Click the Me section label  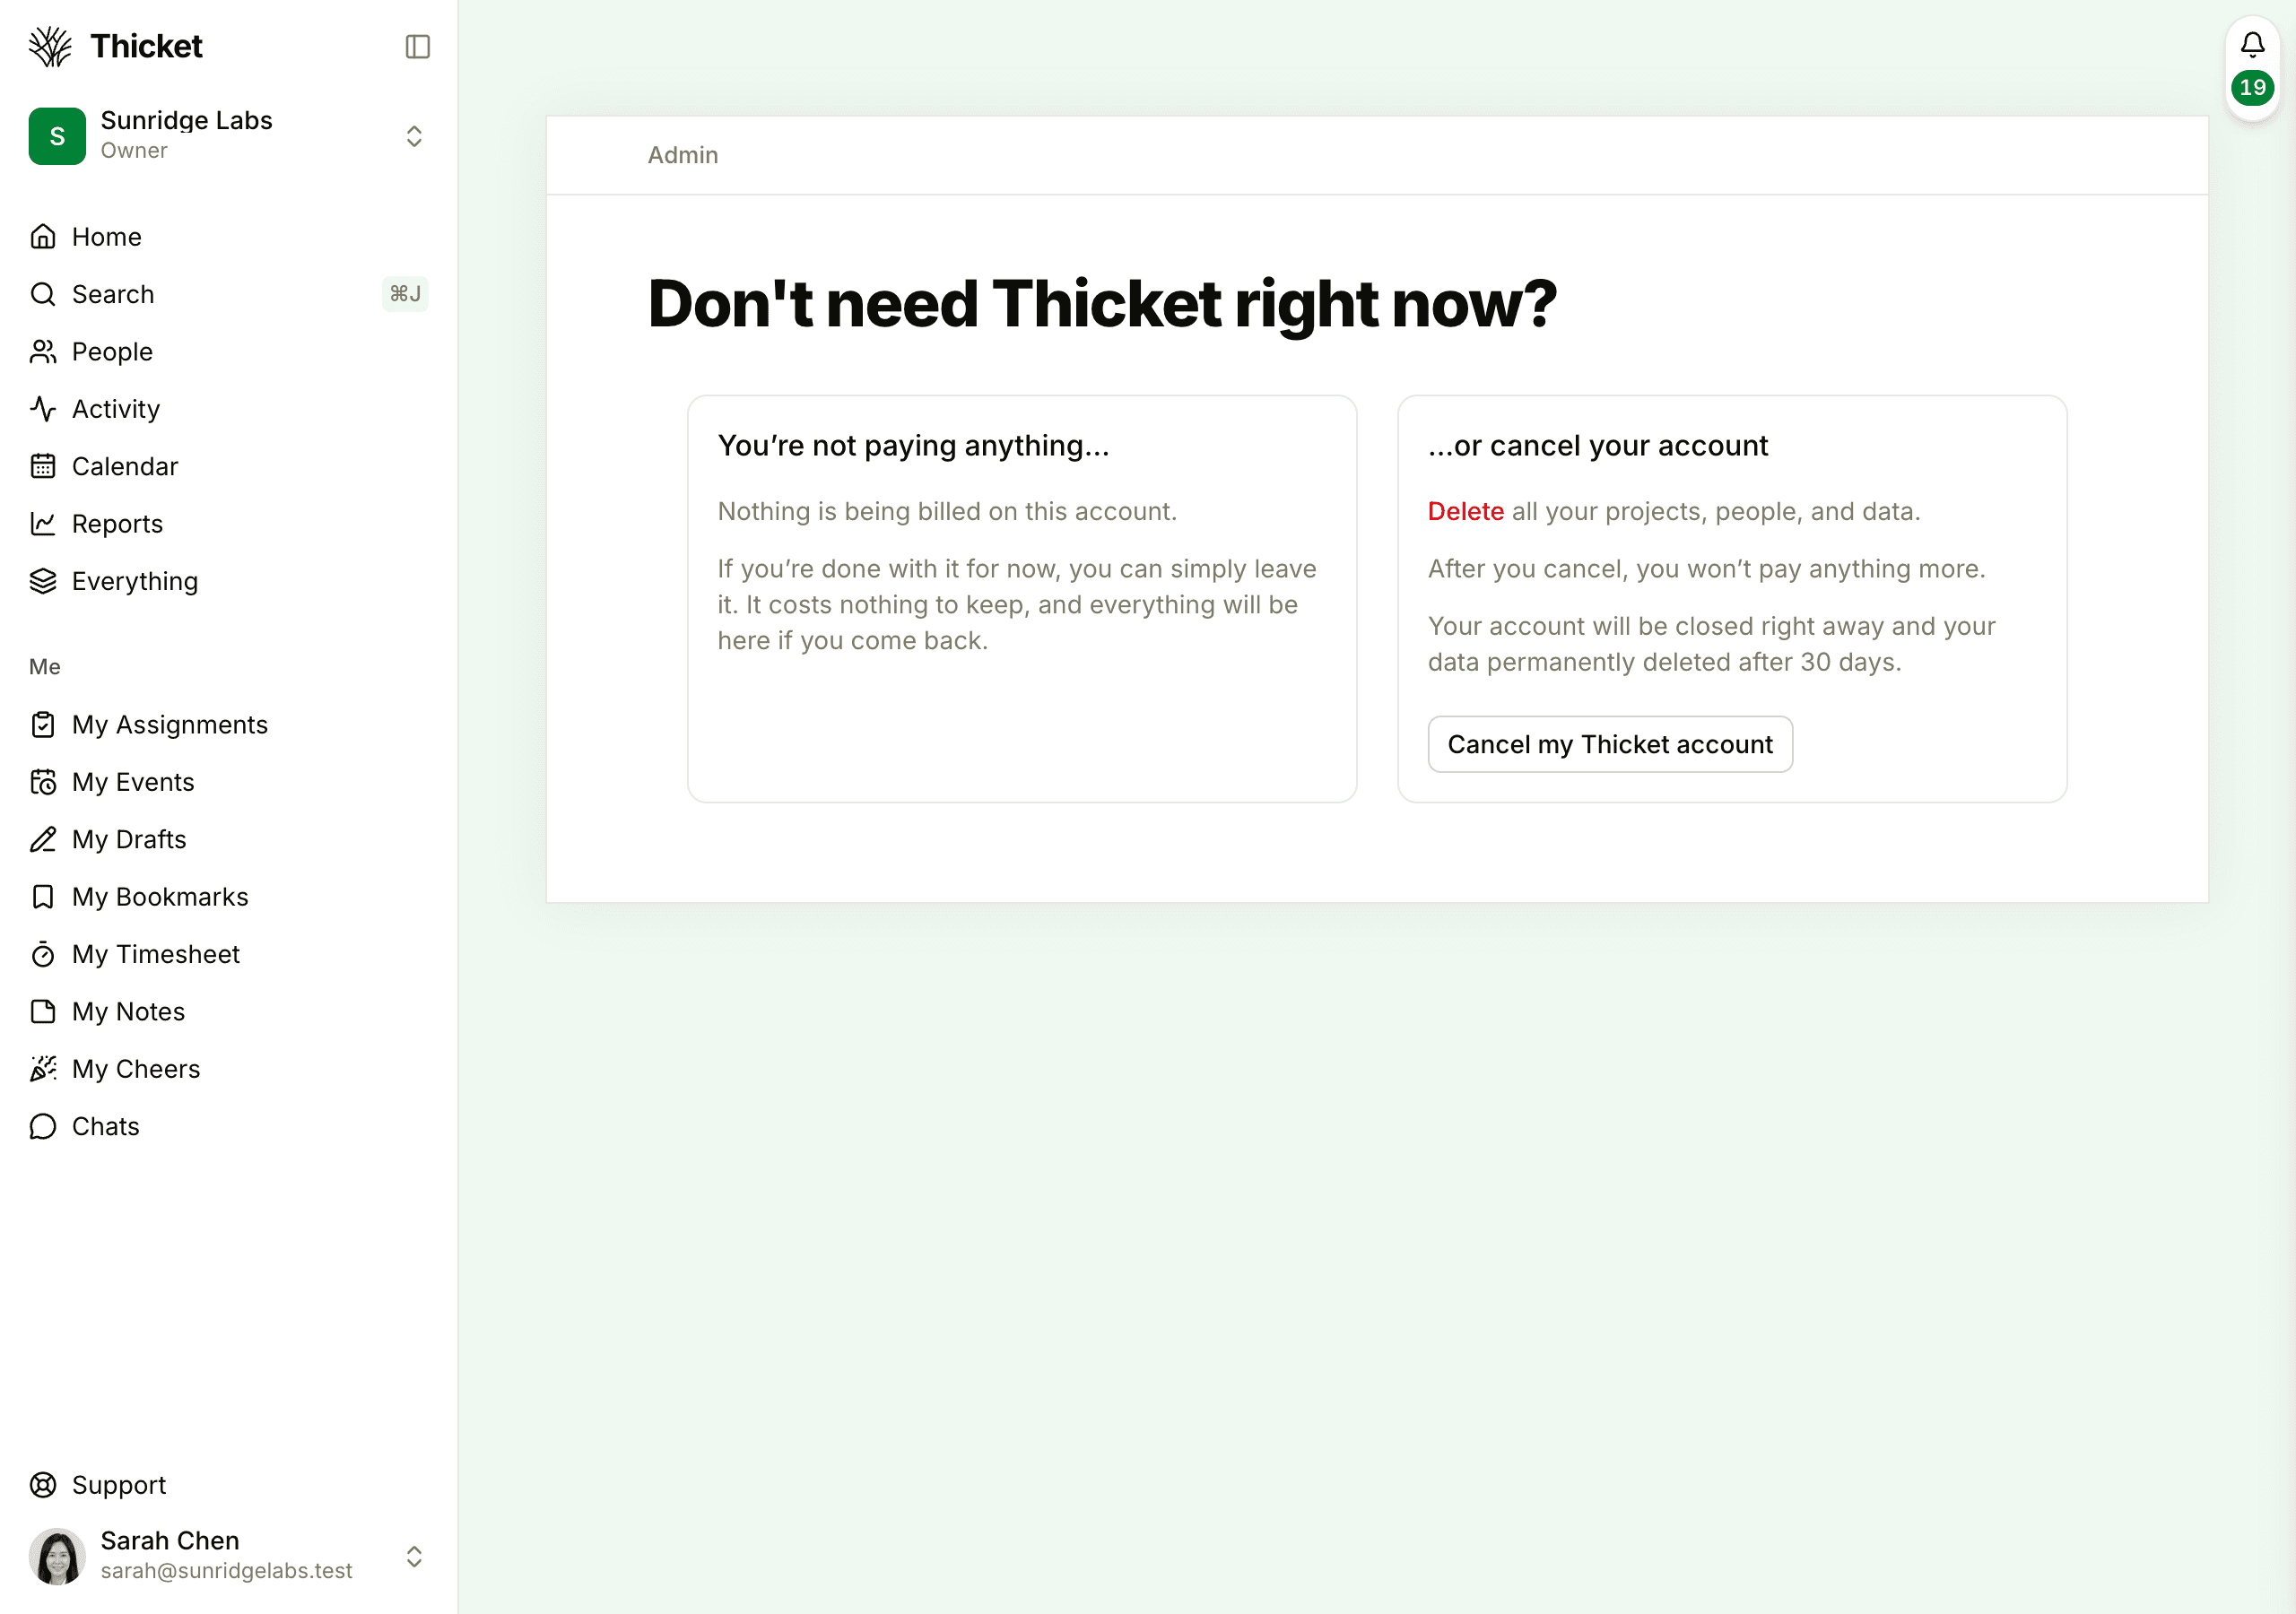[x=45, y=667]
